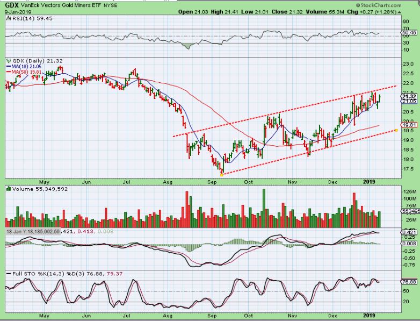This screenshot has height=321, width=420.
Task: Click the Chg +0.27 (+1.28%) value
Action: 372,12
